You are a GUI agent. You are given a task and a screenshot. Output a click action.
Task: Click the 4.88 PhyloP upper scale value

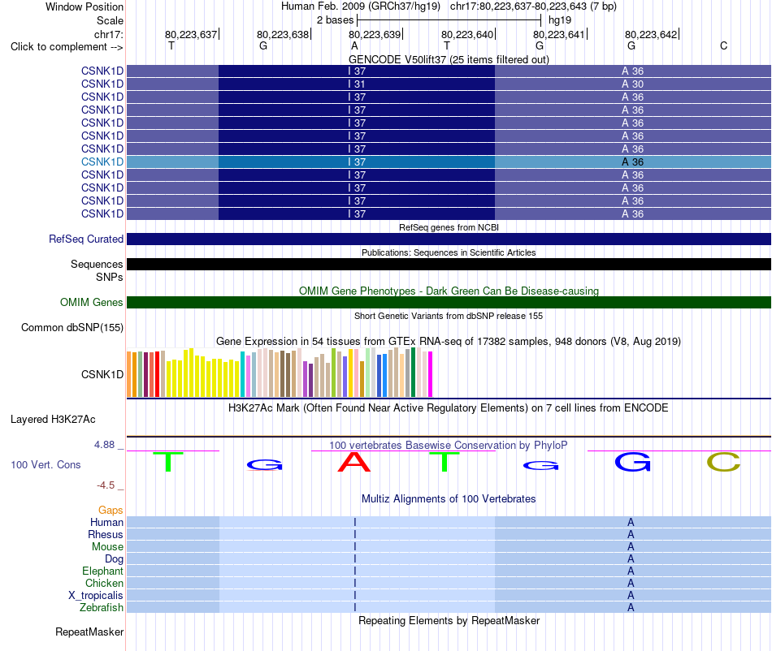[x=104, y=445]
